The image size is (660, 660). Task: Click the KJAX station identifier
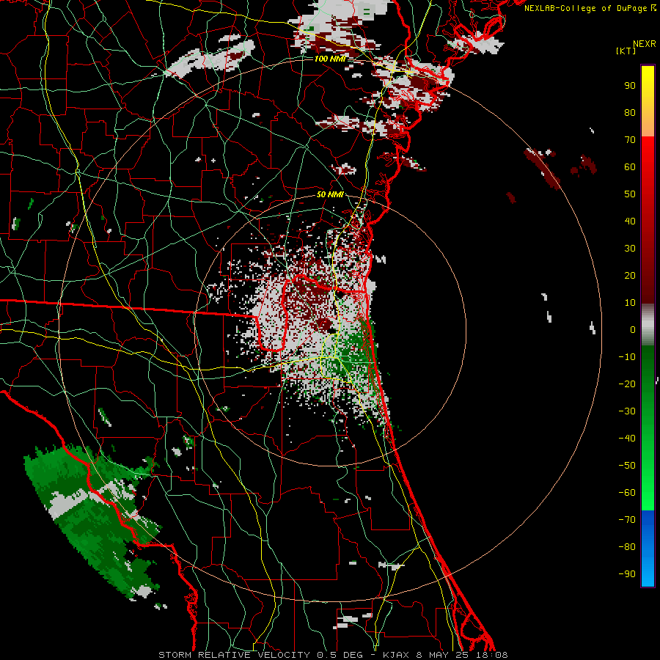coord(397,655)
